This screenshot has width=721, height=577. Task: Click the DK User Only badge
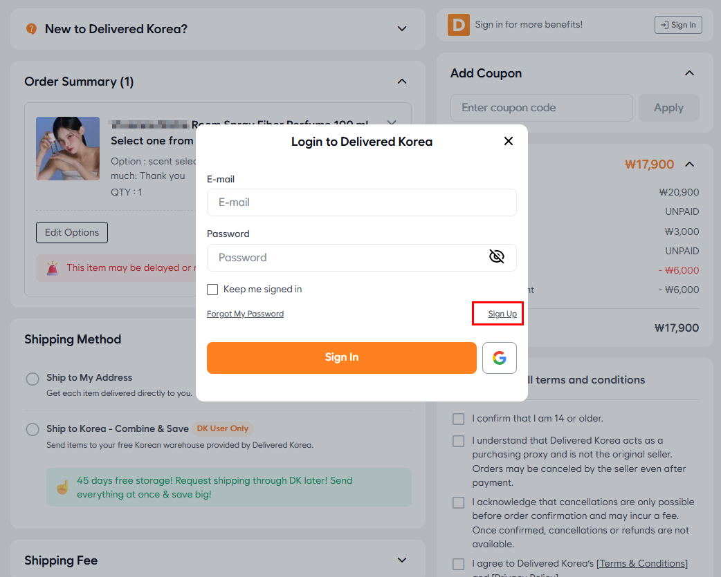point(223,428)
